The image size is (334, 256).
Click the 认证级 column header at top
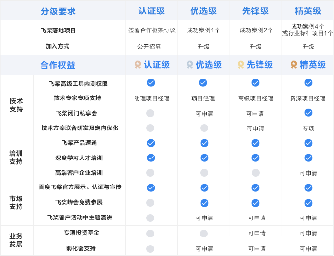pos(151,11)
